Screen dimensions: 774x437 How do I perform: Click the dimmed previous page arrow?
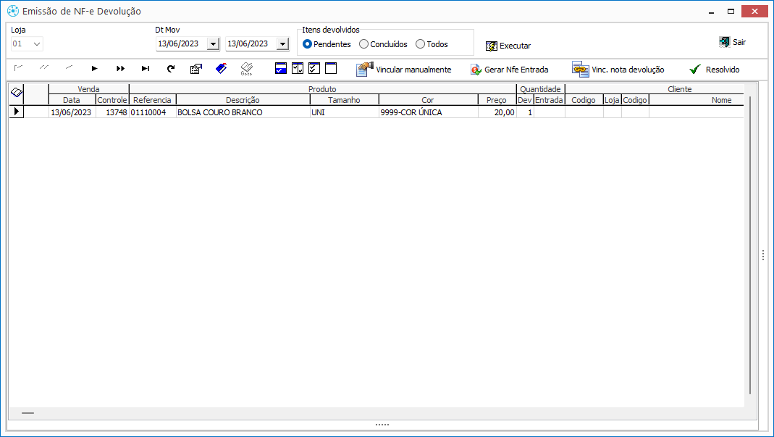tap(44, 67)
